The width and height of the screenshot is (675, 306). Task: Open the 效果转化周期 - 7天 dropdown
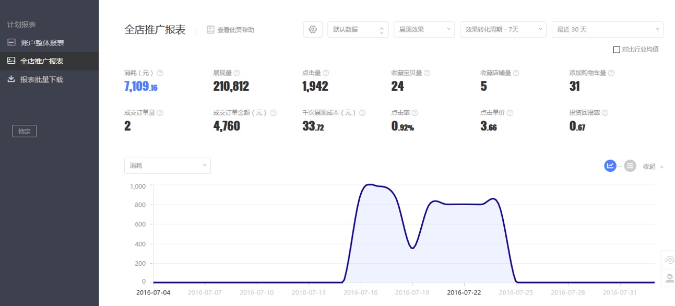[x=503, y=29]
